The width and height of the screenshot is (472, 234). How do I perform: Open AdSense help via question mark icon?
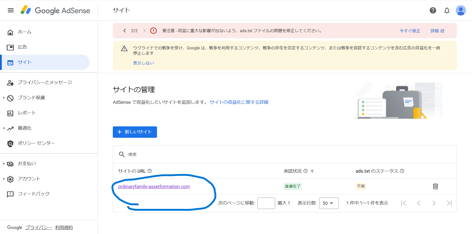(433, 10)
